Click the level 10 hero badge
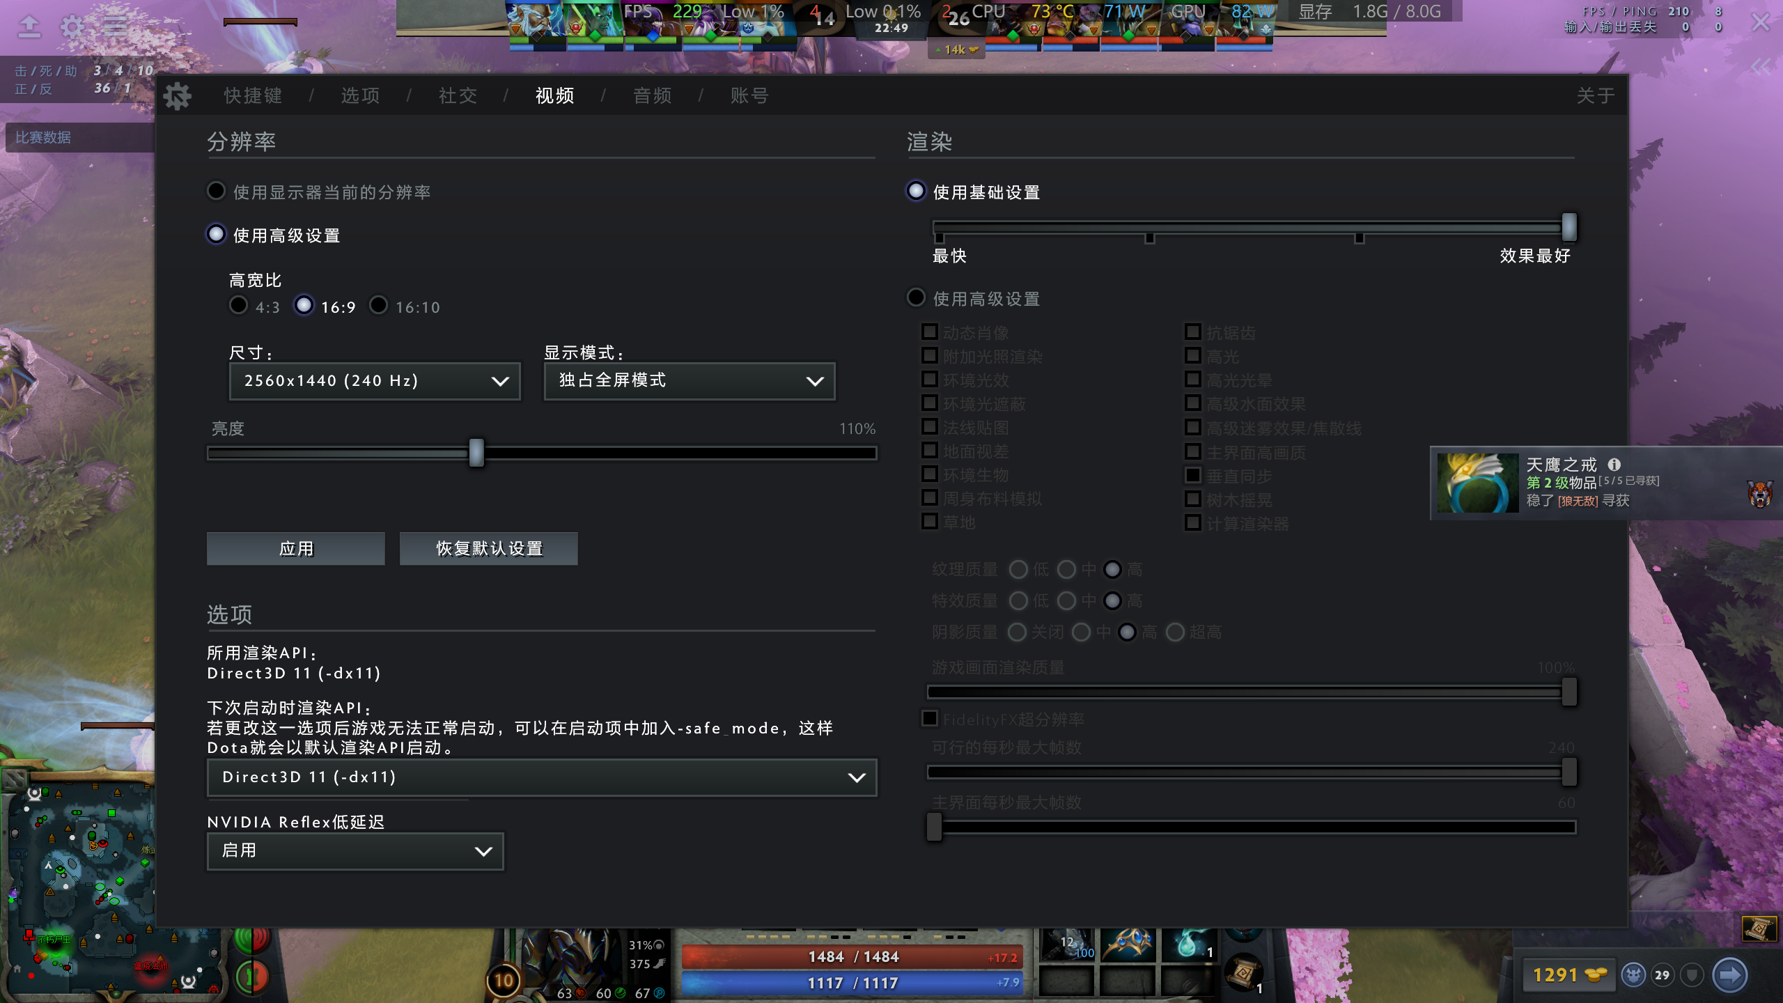Image resolution: width=1783 pixels, height=1003 pixels. tap(504, 981)
